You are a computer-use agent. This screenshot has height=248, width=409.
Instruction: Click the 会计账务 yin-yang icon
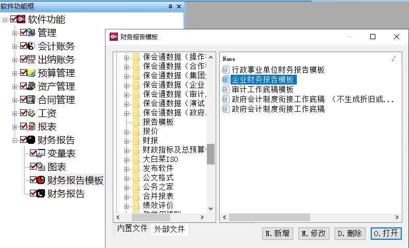32,46
